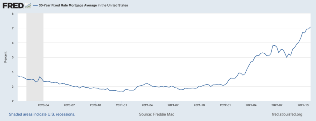Click the 2022-10 x-axis label
The image size is (316, 121).
pos(303,104)
